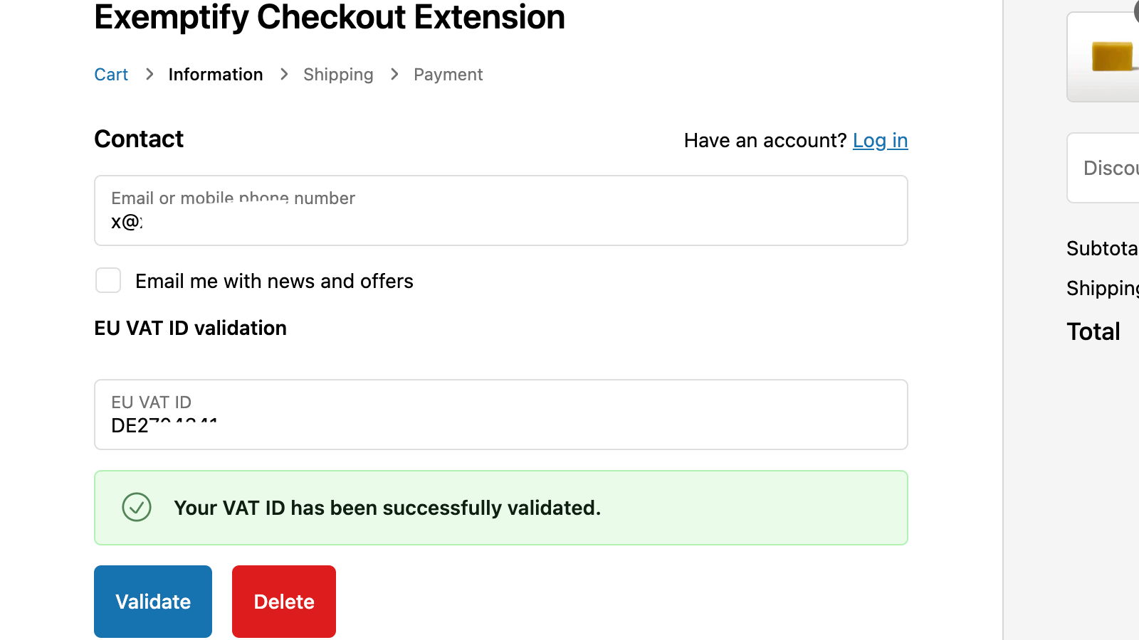Screen dimensions: 1139x640
Task: Click the chevron between Information and Shipping
Action: click(x=283, y=74)
